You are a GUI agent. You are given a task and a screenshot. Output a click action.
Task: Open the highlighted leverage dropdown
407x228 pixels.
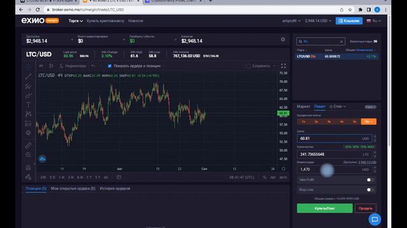[369, 122]
